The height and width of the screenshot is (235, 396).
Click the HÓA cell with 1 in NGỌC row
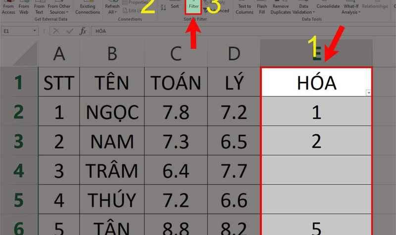tap(316, 111)
